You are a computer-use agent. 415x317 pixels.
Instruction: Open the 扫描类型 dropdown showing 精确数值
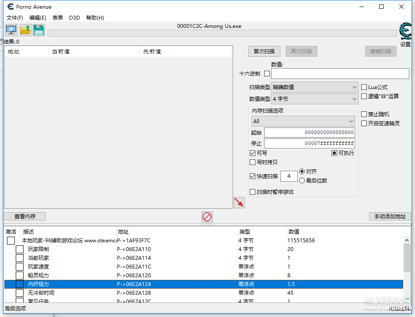point(315,87)
